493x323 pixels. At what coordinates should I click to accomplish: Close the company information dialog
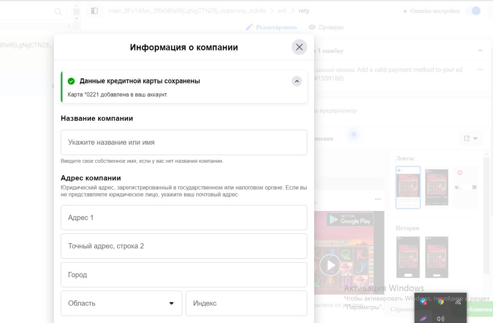(x=299, y=47)
